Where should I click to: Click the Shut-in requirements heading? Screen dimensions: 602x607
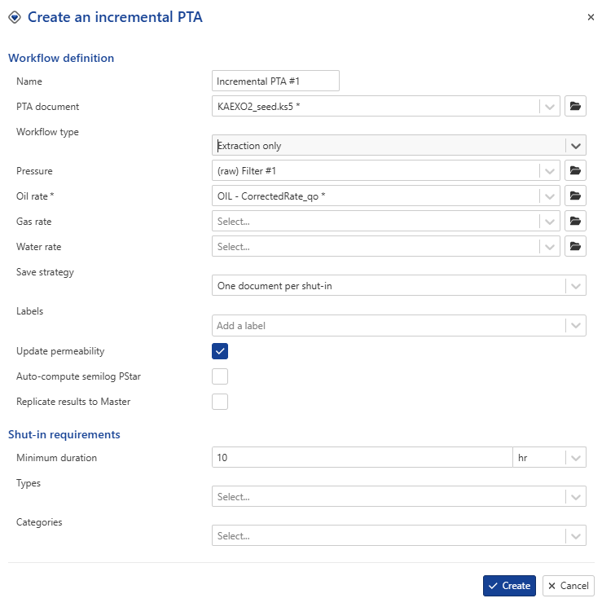click(x=64, y=434)
